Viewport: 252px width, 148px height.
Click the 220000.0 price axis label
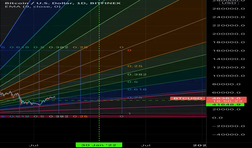[x=228, y=26]
